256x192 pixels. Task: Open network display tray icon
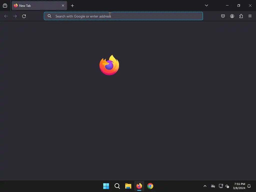point(221,186)
